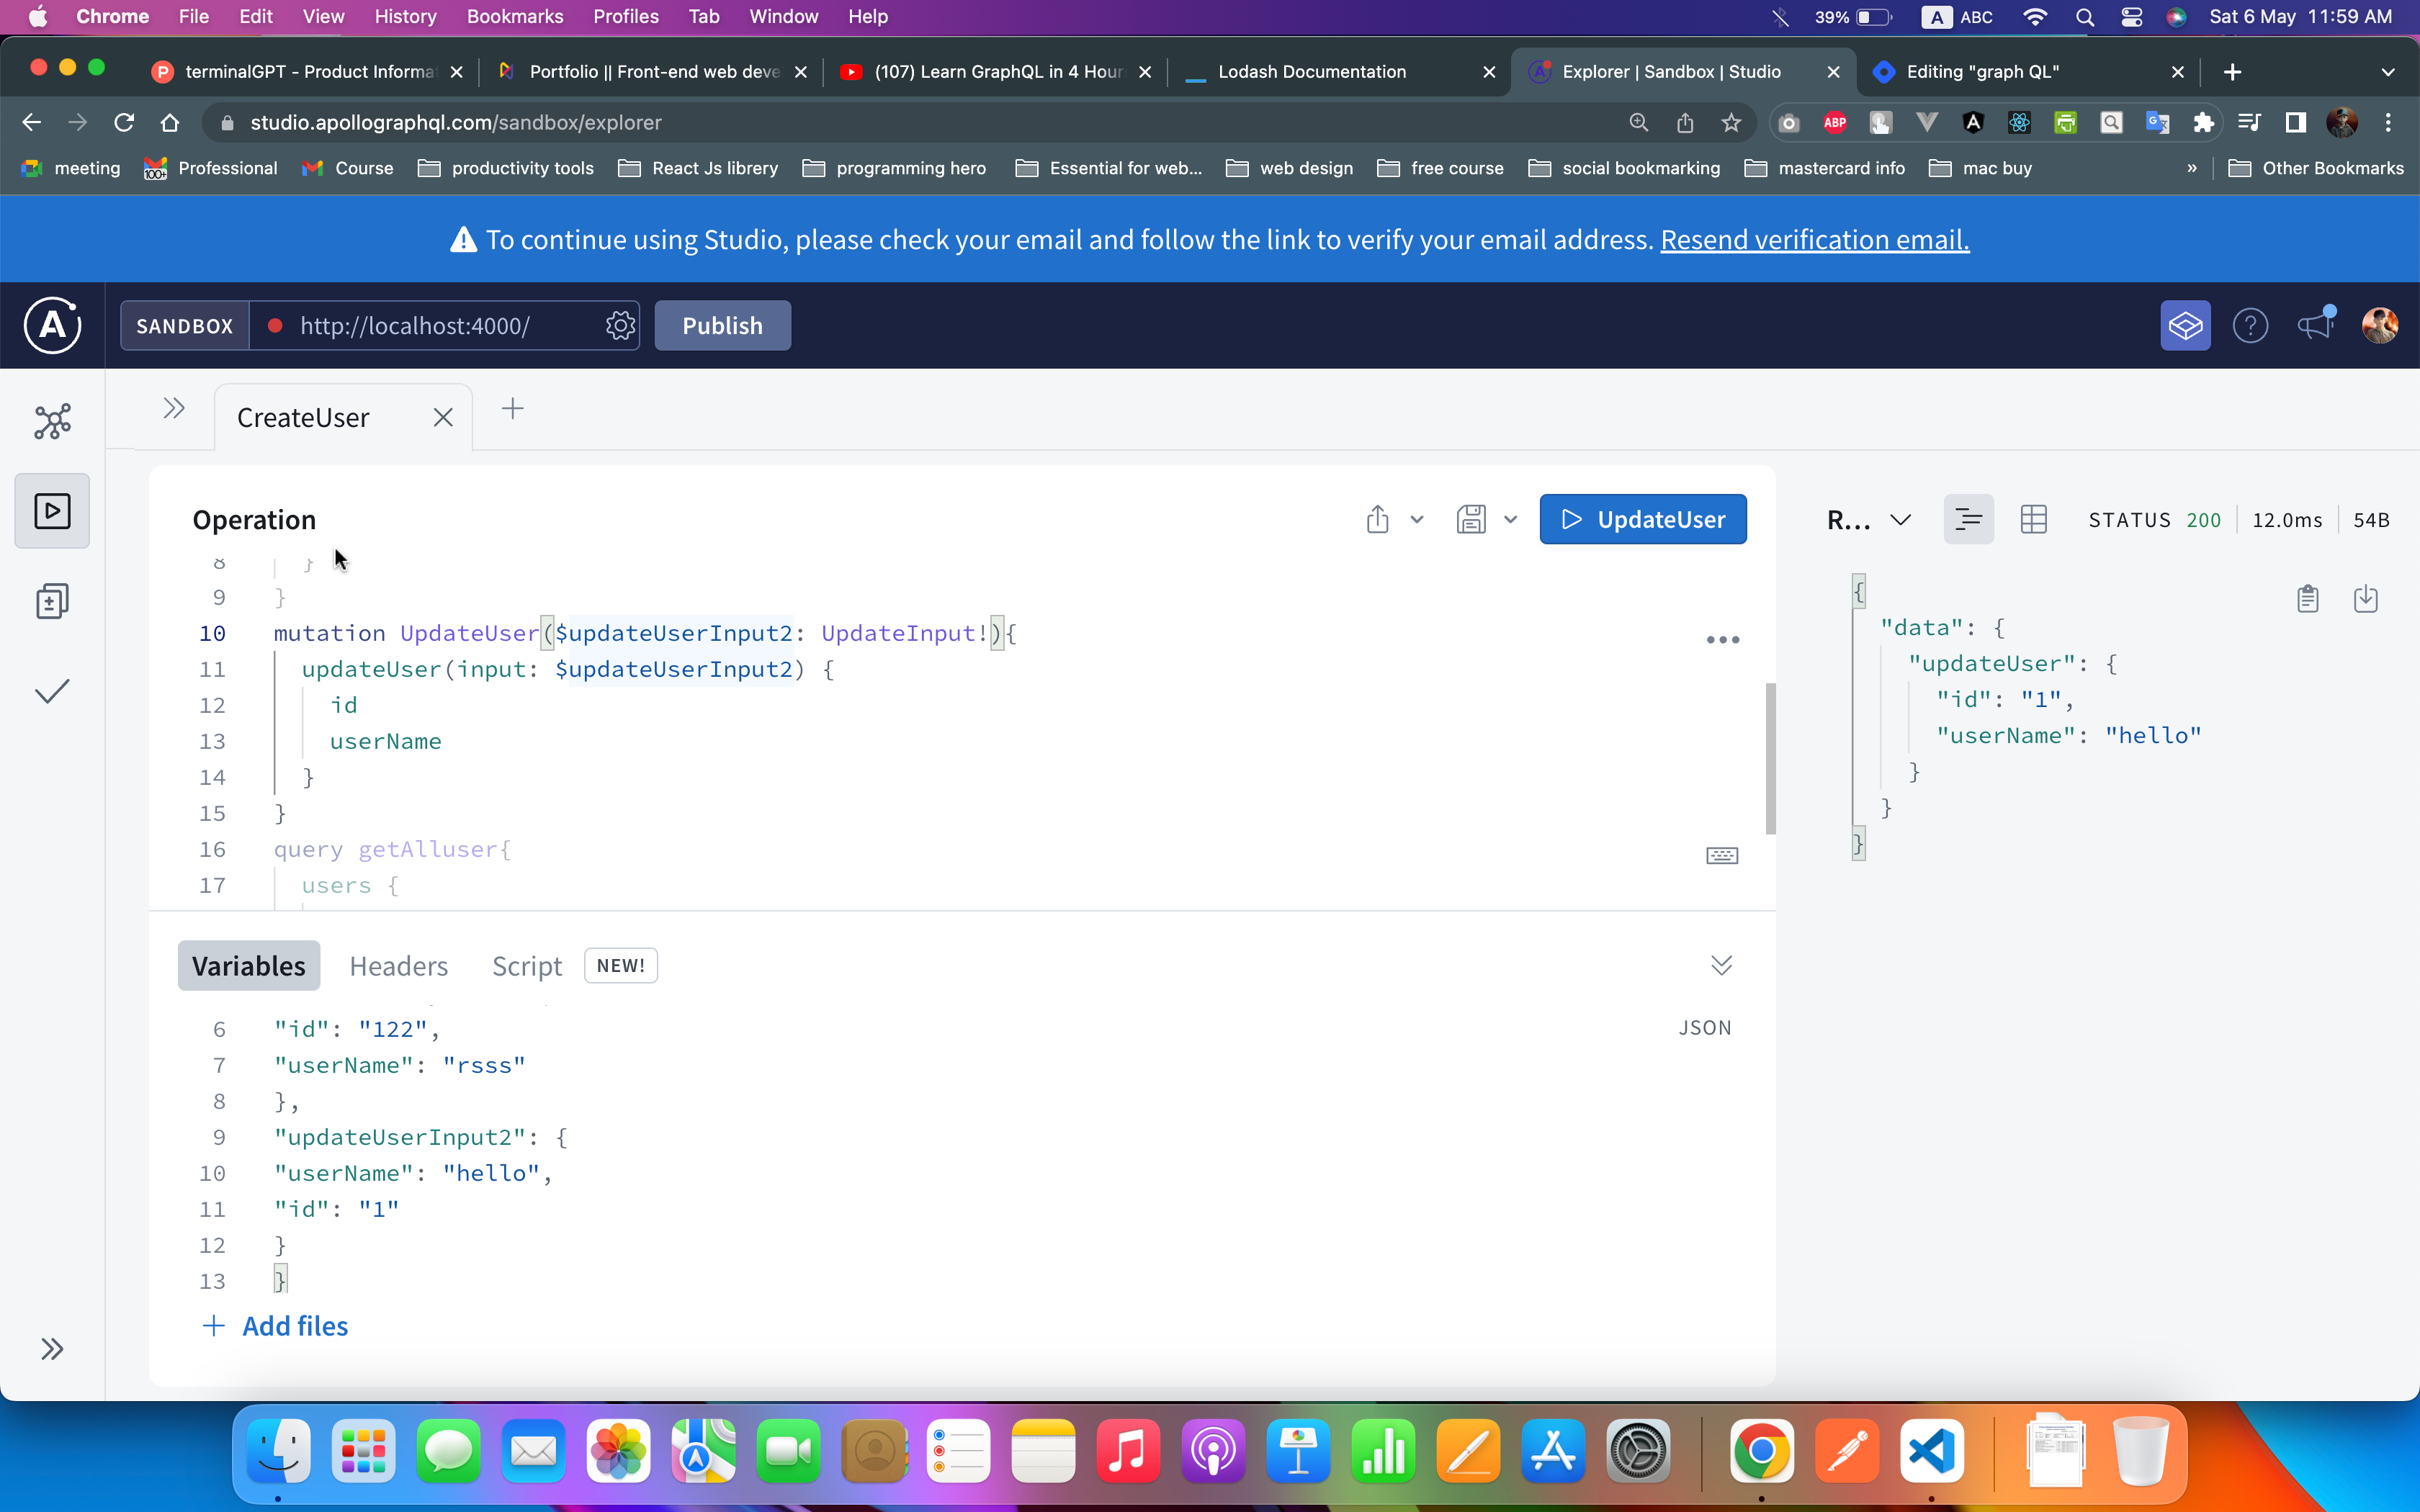Open connection settings gear icon
This screenshot has height=1512, width=2420.
620,326
